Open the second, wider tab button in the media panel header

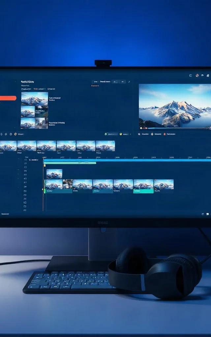(105, 82)
